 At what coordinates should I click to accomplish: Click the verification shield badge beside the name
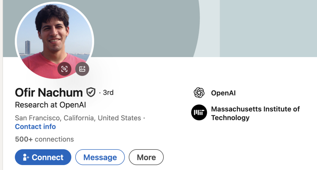pos(91,93)
